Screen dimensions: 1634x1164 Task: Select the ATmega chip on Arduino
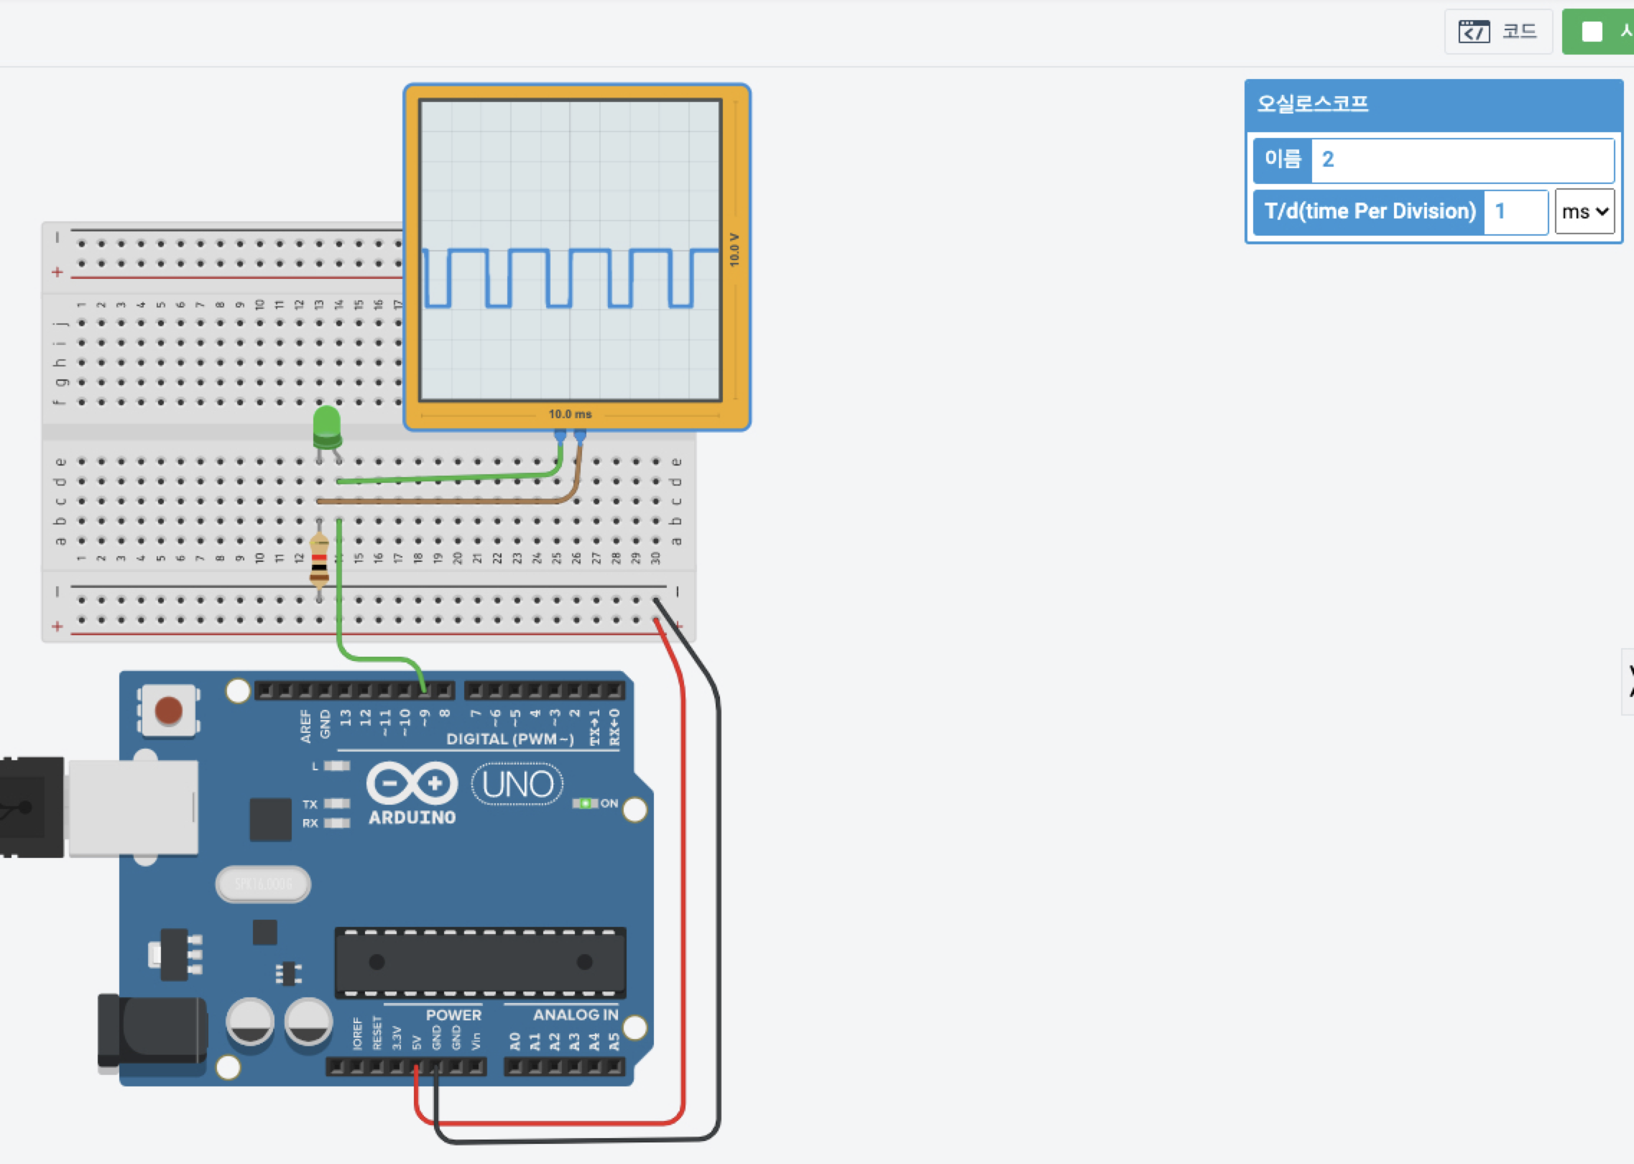point(480,962)
